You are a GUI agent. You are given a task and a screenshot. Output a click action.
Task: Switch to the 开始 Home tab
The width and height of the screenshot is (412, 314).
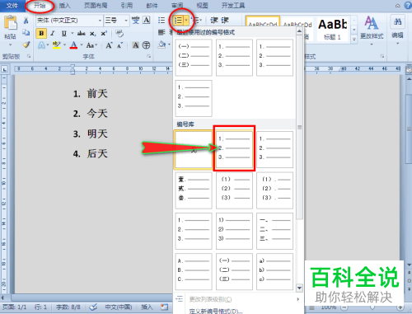click(40, 6)
